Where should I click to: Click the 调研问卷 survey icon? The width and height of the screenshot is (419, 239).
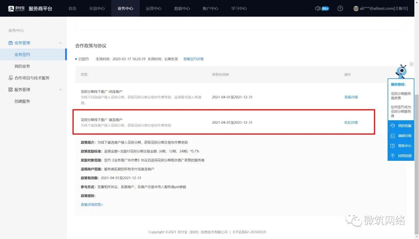[x=401, y=136]
